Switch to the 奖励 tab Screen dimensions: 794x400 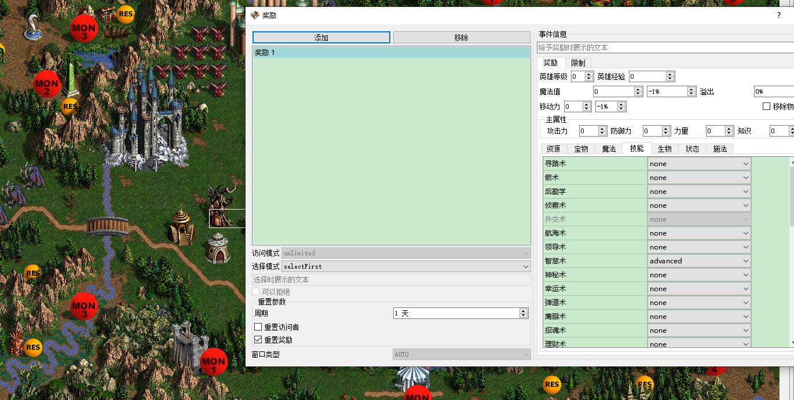pyautogui.click(x=550, y=63)
